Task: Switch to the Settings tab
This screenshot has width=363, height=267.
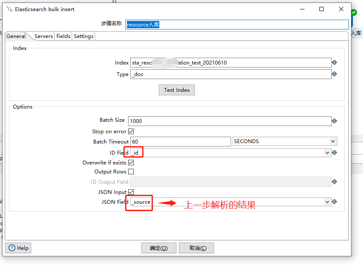Action: pos(84,36)
